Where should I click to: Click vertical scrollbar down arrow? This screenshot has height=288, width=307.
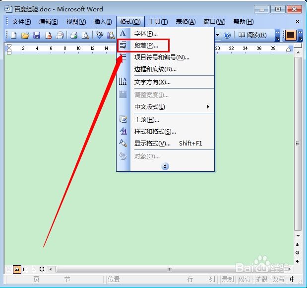click(x=298, y=236)
